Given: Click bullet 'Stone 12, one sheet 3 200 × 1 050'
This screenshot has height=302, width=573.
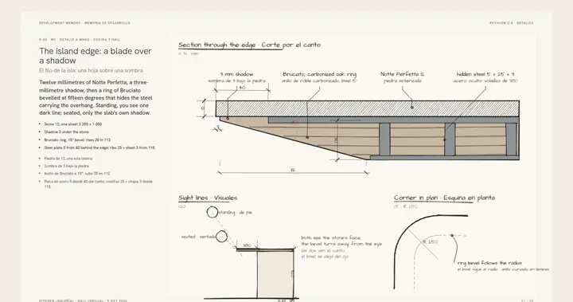Looking at the screenshot, I should point(73,124).
